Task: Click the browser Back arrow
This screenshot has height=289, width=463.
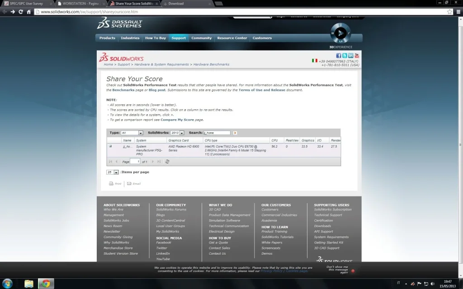Action: pyautogui.click(x=5, y=12)
